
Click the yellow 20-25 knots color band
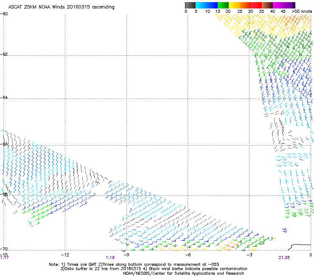click(234, 5)
